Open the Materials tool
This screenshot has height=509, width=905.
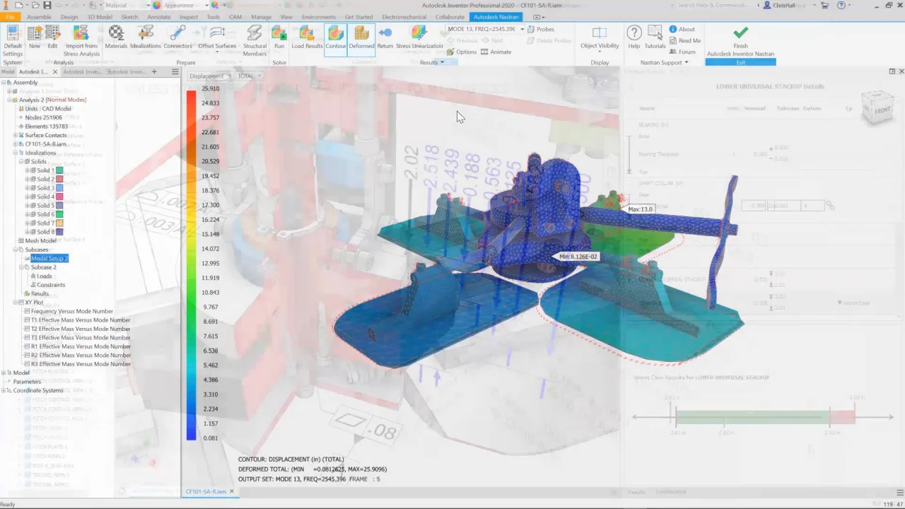click(116, 37)
